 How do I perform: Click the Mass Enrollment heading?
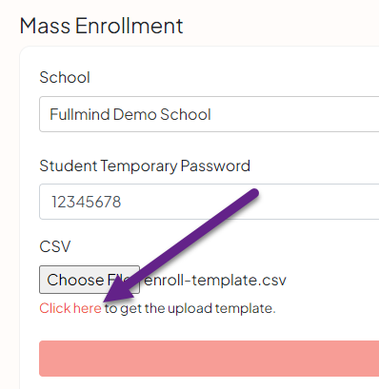(x=101, y=26)
